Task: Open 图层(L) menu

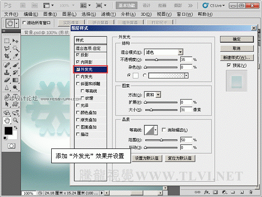Action: pyautogui.click(x=69, y=14)
